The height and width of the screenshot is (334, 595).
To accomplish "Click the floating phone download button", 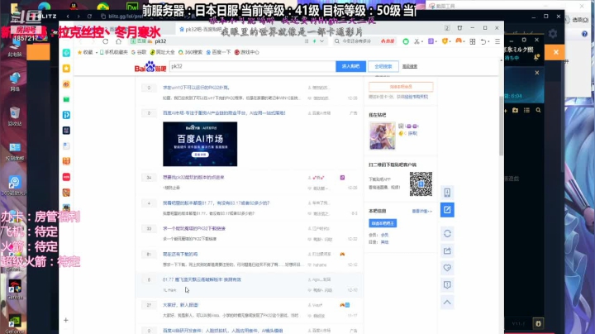I will point(447,193).
